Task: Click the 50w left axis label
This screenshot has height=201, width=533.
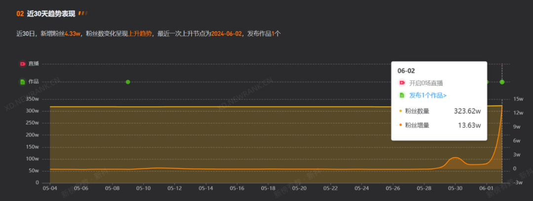Action: (35, 171)
